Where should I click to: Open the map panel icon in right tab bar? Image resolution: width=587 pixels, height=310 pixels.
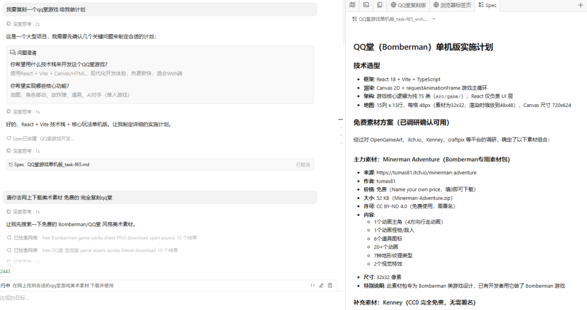coord(352,5)
